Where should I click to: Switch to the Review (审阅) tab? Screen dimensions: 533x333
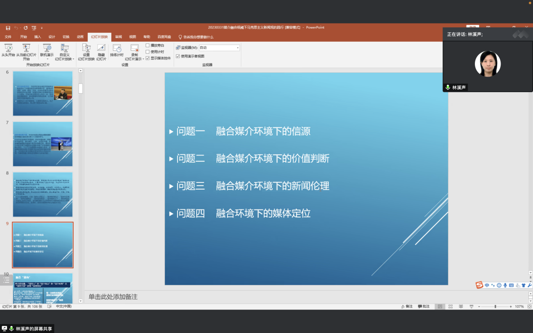119,37
